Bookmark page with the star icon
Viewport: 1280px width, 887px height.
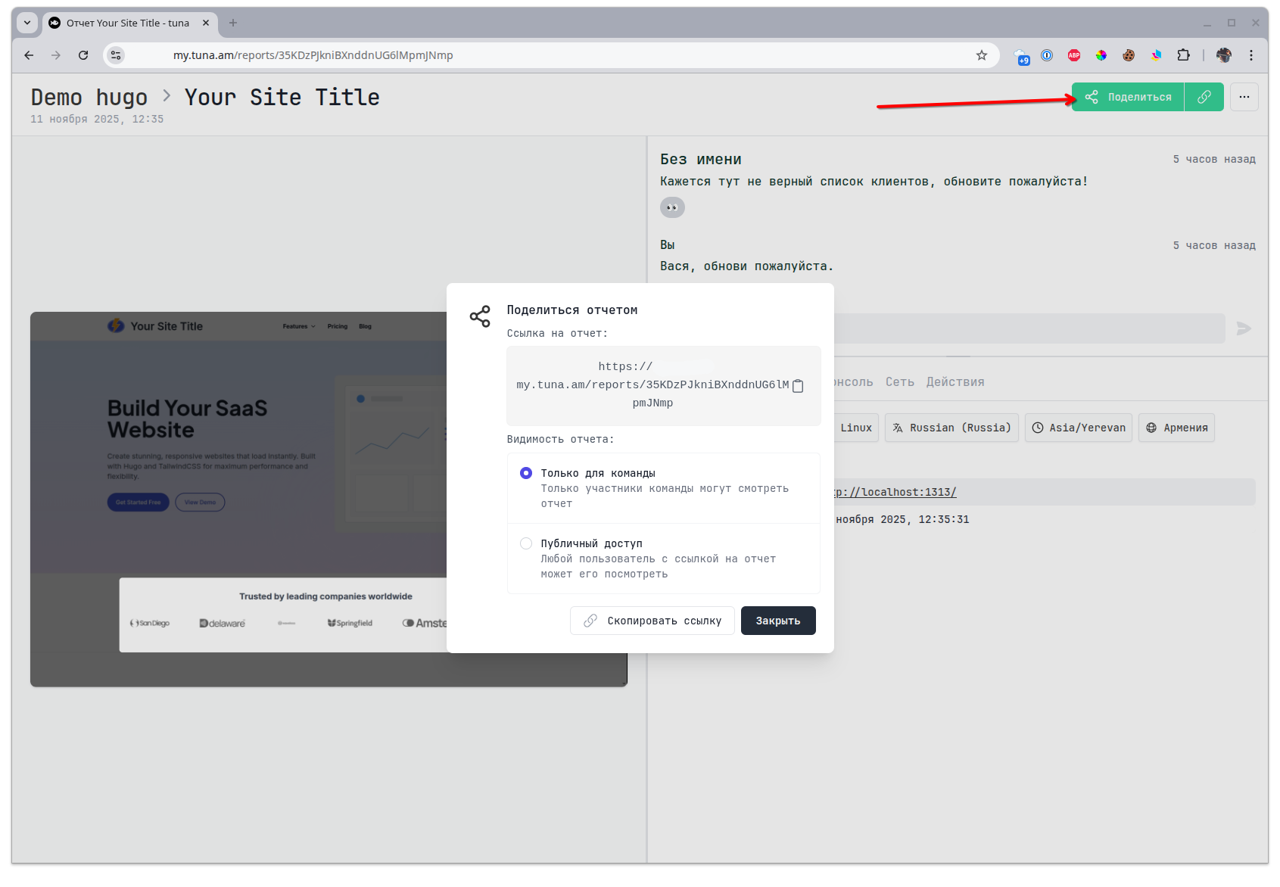point(982,55)
